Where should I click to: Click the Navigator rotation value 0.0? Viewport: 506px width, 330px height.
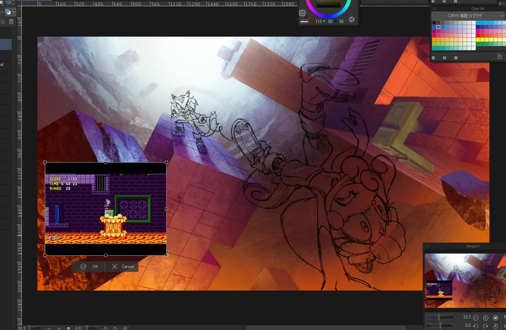click(x=468, y=325)
